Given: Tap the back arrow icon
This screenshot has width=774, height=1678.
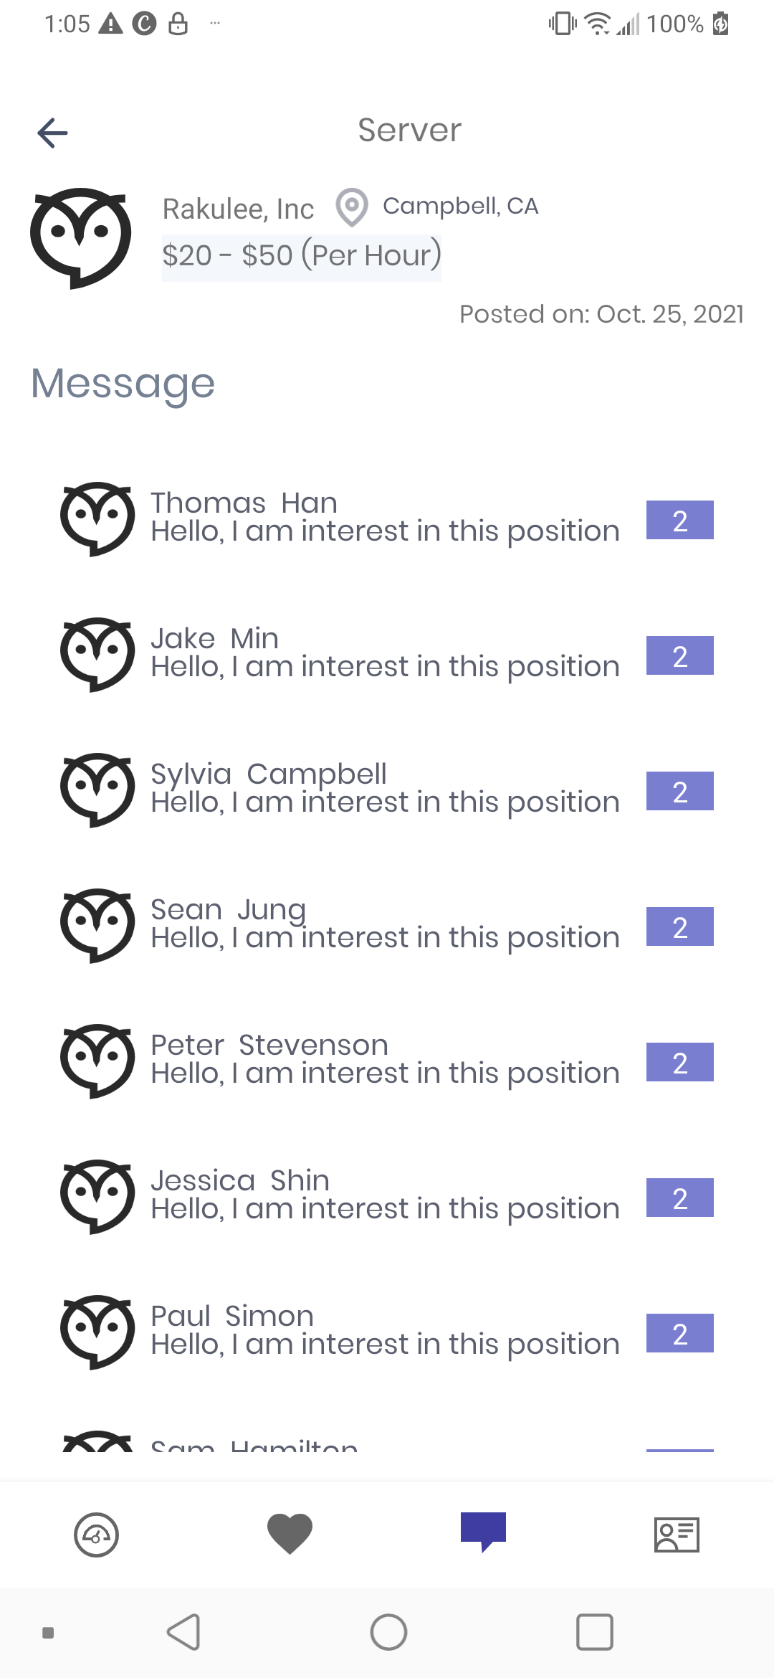Looking at the screenshot, I should click(52, 133).
